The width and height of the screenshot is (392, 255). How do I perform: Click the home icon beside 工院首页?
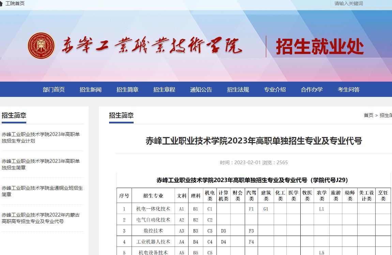1,3
